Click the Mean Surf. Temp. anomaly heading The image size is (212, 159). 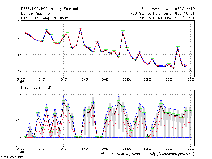click(x=45, y=18)
